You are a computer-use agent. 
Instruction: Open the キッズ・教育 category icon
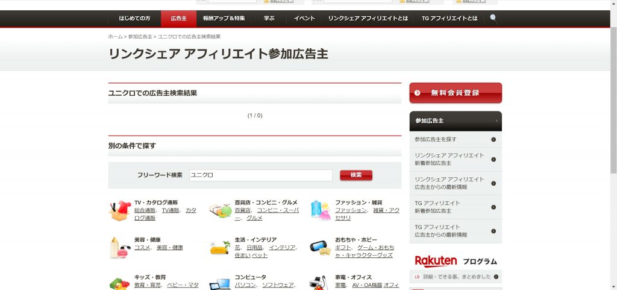[x=120, y=283]
